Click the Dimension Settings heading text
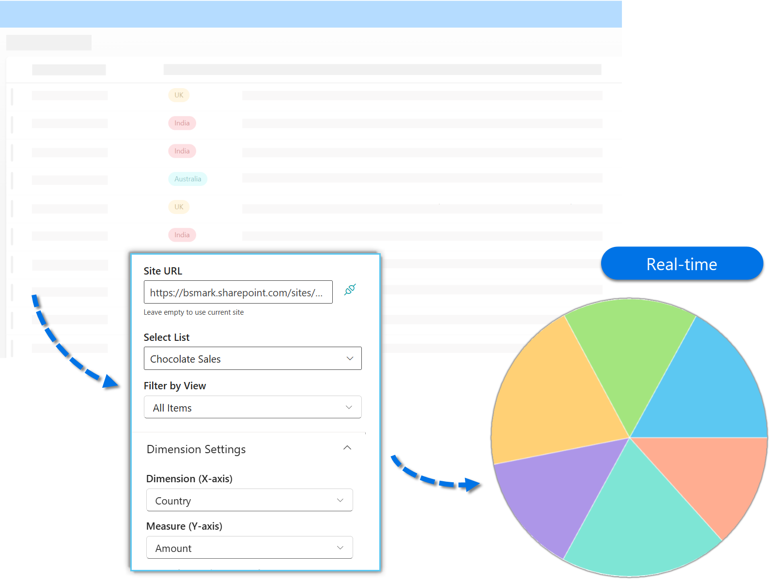The width and height of the screenshot is (775, 581). pyautogui.click(x=196, y=449)
